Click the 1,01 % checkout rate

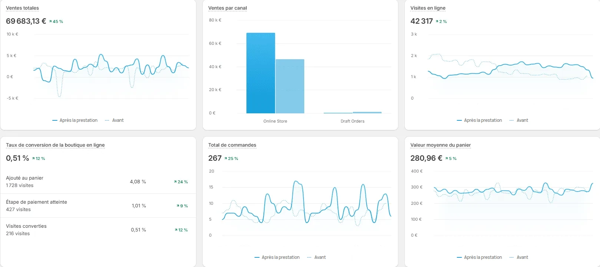pos(139,206)
